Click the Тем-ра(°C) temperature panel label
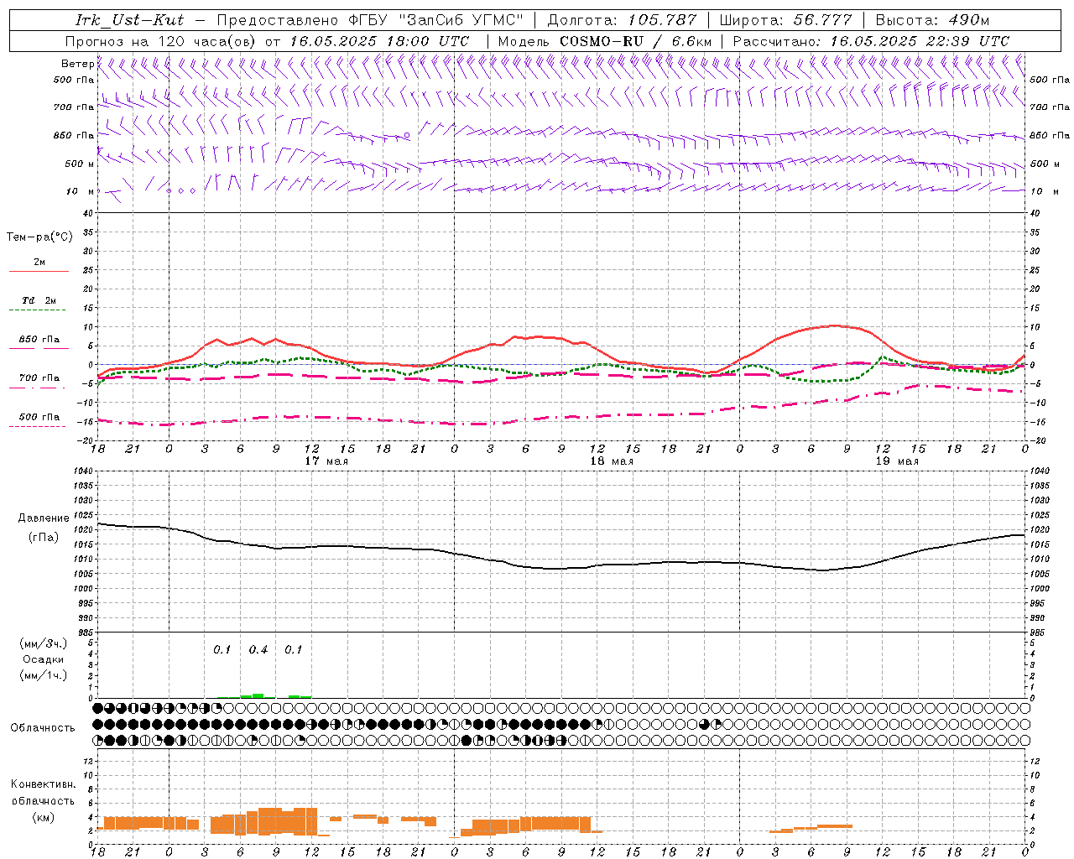The width and height of the screenshot is (1074, 859). coord(39,237)
